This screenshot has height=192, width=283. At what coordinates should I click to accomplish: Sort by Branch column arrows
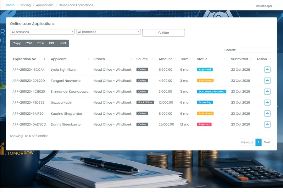tap(131, 59)
